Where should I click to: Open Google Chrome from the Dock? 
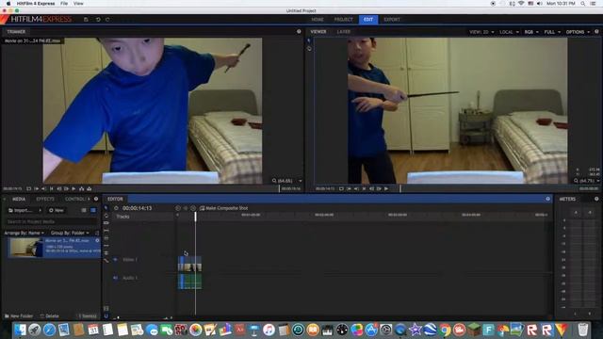pyautogui.click(x=445, y=330)
